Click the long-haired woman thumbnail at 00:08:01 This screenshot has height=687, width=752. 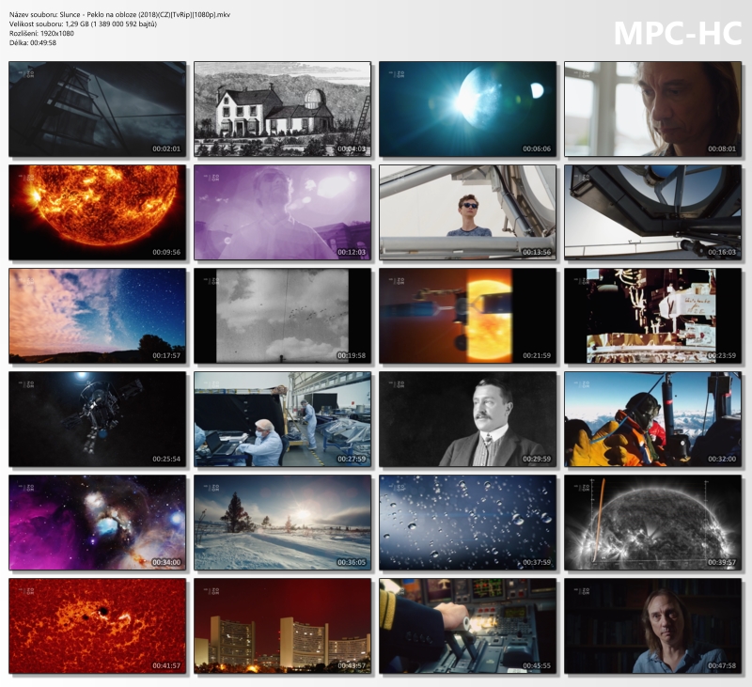tap(652, 109)
